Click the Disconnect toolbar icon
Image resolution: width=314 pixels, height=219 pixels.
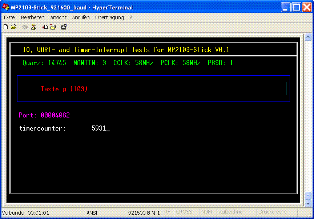tap(33, 27)
